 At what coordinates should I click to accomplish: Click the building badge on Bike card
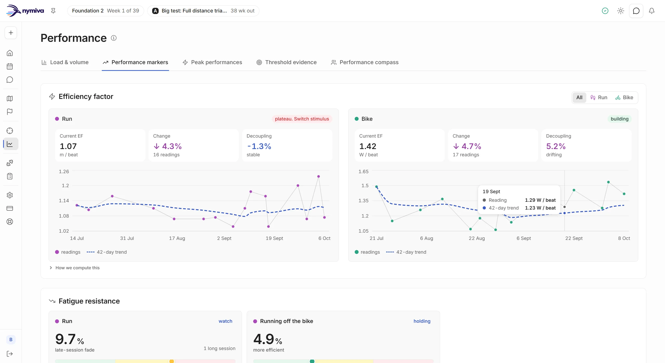point(620,119)
